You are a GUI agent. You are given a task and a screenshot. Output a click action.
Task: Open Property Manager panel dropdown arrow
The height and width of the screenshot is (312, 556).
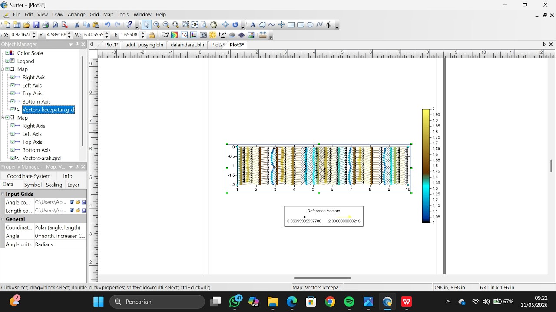70,167
